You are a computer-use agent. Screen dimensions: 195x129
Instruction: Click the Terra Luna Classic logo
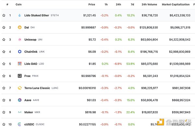point(19,88)
